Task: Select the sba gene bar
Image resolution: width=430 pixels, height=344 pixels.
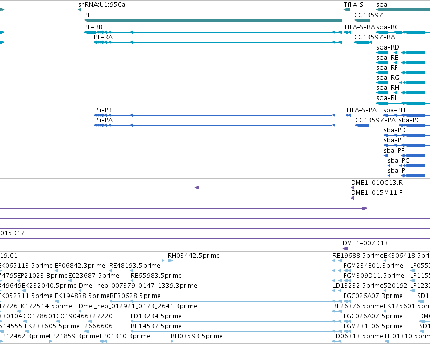Action: point(403,10)
